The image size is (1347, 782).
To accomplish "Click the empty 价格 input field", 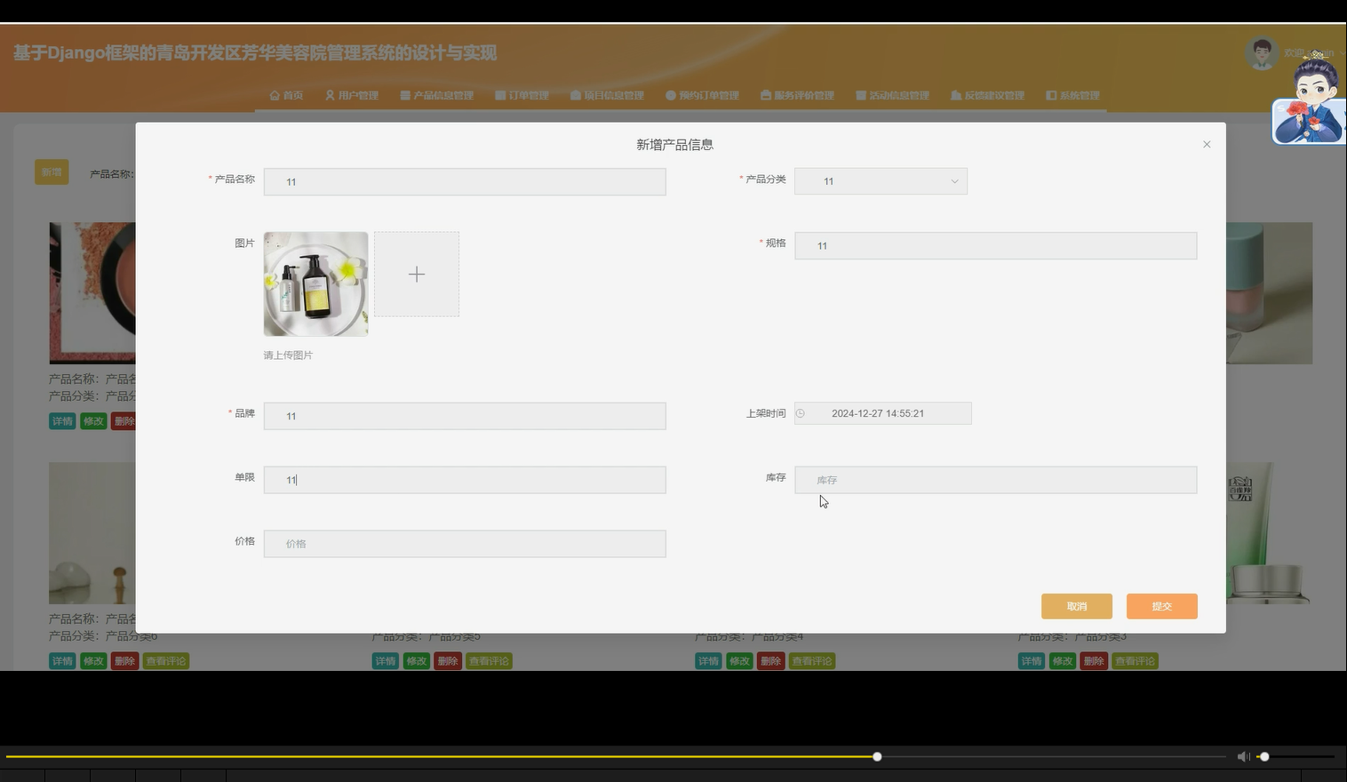I will click(x=465, y=544).
